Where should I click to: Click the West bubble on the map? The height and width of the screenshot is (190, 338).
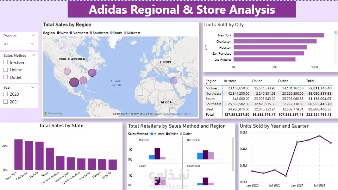pos(74,82)
